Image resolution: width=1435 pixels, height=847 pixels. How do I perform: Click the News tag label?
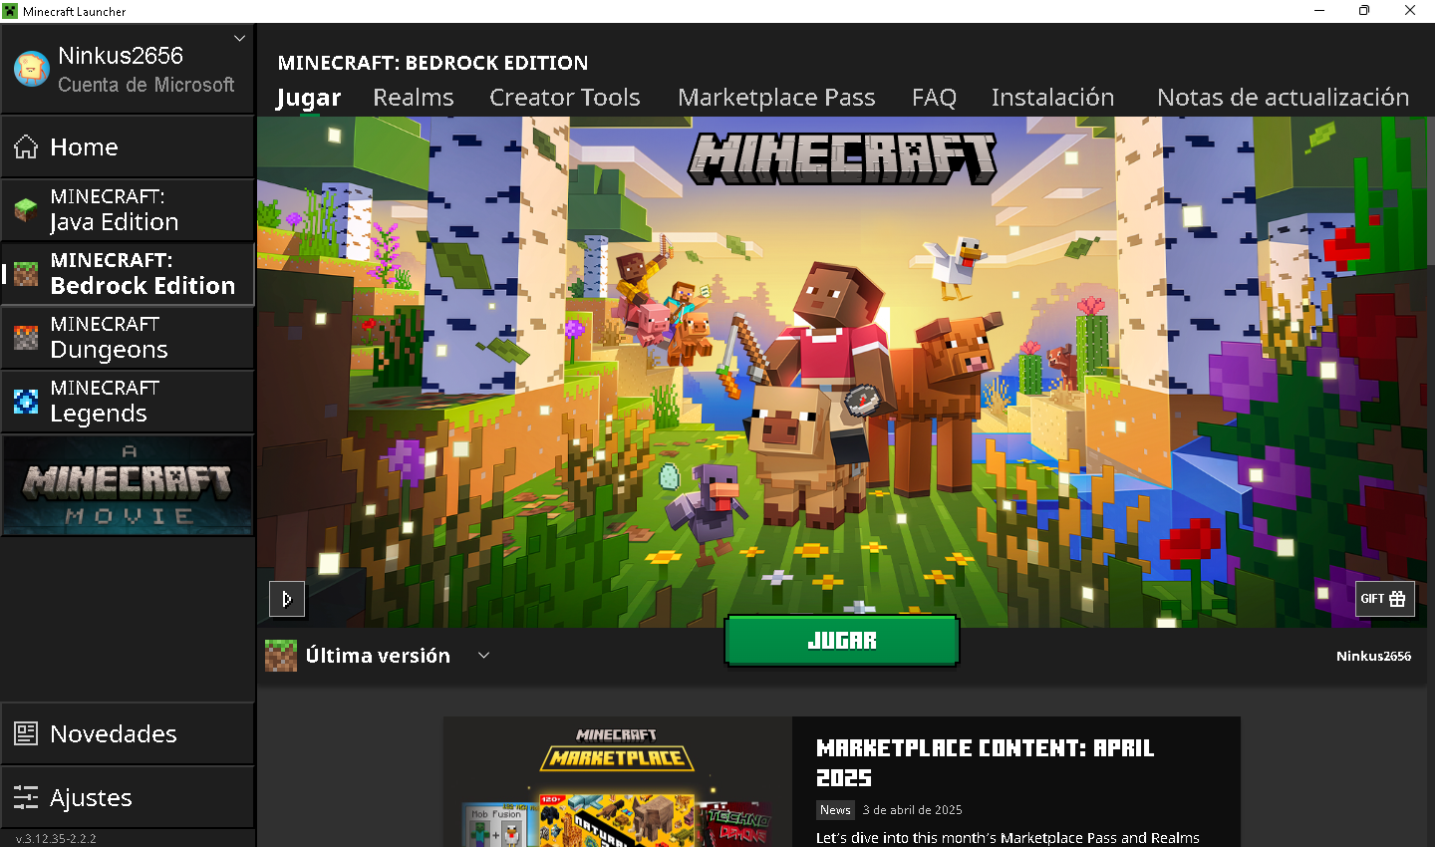pos(835,810)
